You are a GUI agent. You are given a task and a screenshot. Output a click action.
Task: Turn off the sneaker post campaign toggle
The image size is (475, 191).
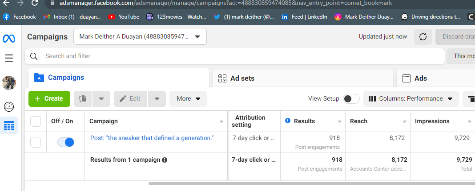(x=66, y=142)
